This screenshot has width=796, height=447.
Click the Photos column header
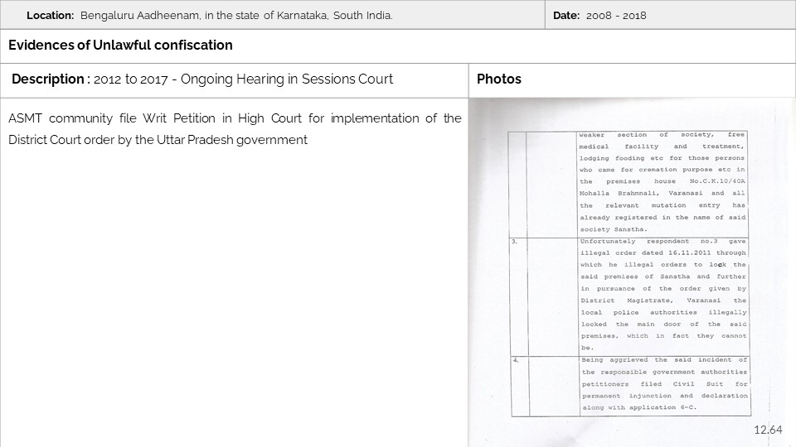pyautogui.click(x=499, y=79)
